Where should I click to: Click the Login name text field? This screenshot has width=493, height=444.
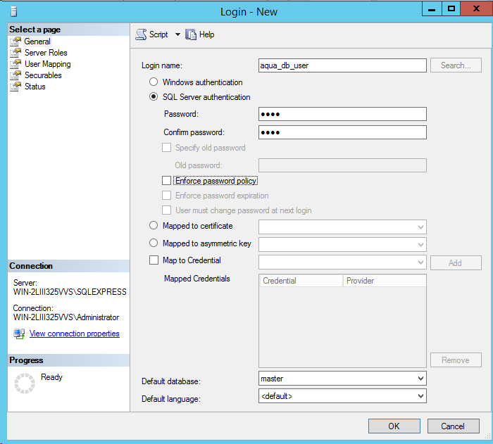(x=342, y=65)
